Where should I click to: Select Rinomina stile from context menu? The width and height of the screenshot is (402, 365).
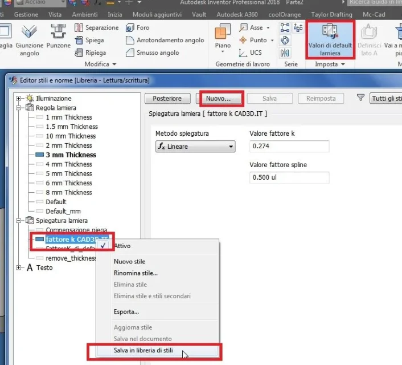(x=136, y=273)
